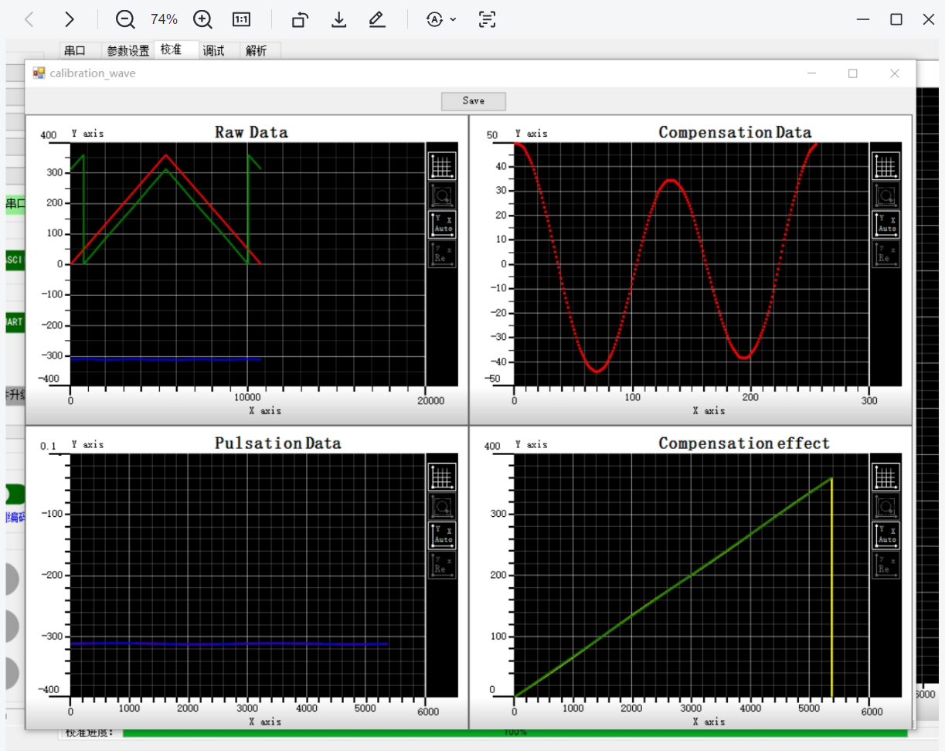The height and width of the screenshot is (751, 945).
Task: Expand the dropdown arrow beside A tool
Action: pyautogui.click(x=453, y=19)
